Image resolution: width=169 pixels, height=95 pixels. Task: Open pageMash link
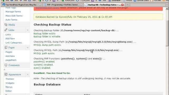pos(11,60)
